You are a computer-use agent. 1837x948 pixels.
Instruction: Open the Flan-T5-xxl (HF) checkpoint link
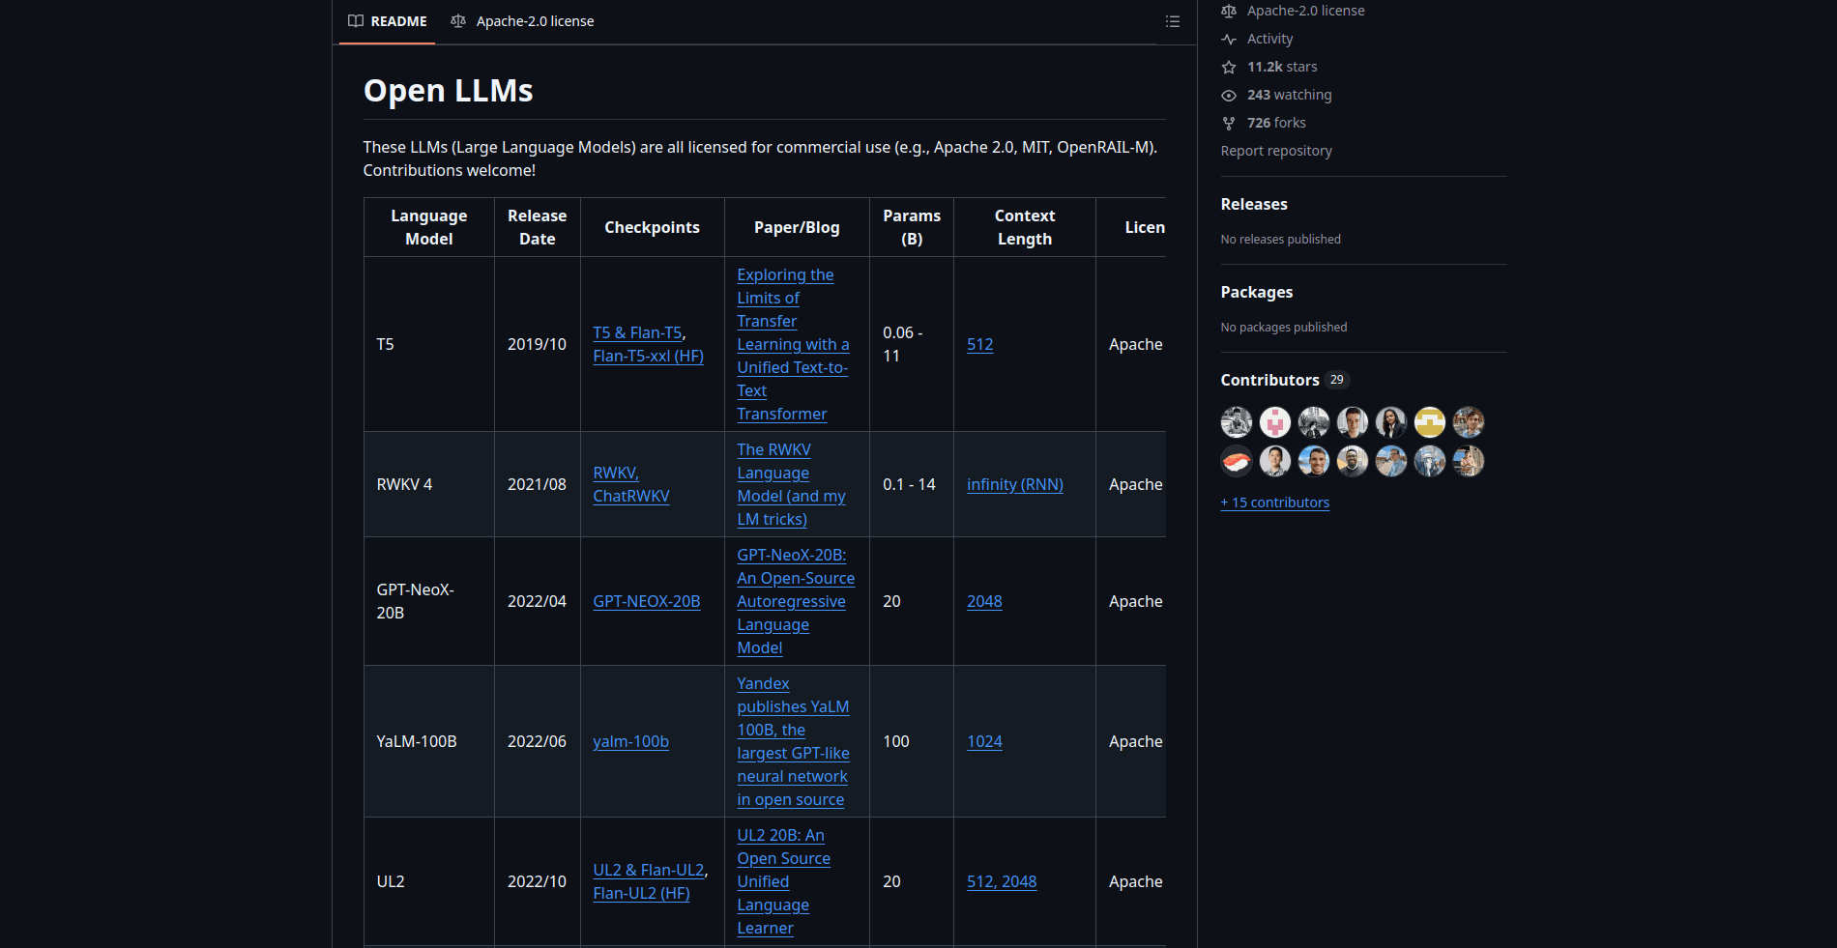click(x=648, y=356)
